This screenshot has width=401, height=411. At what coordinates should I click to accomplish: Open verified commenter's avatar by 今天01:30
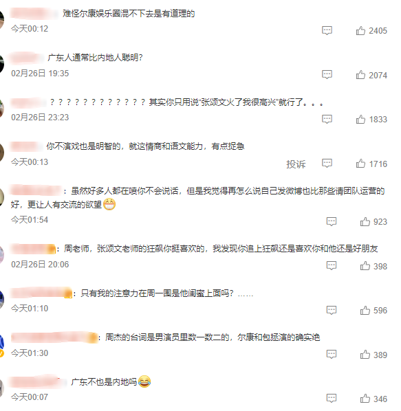tap(2, 345)
